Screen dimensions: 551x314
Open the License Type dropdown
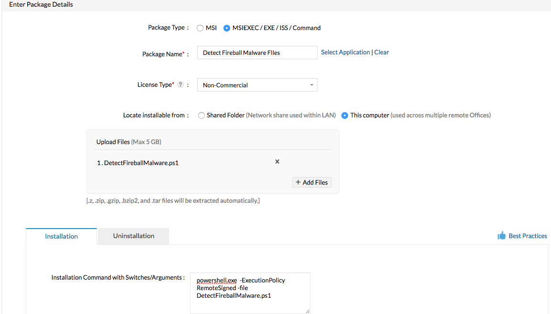point(257,85)
